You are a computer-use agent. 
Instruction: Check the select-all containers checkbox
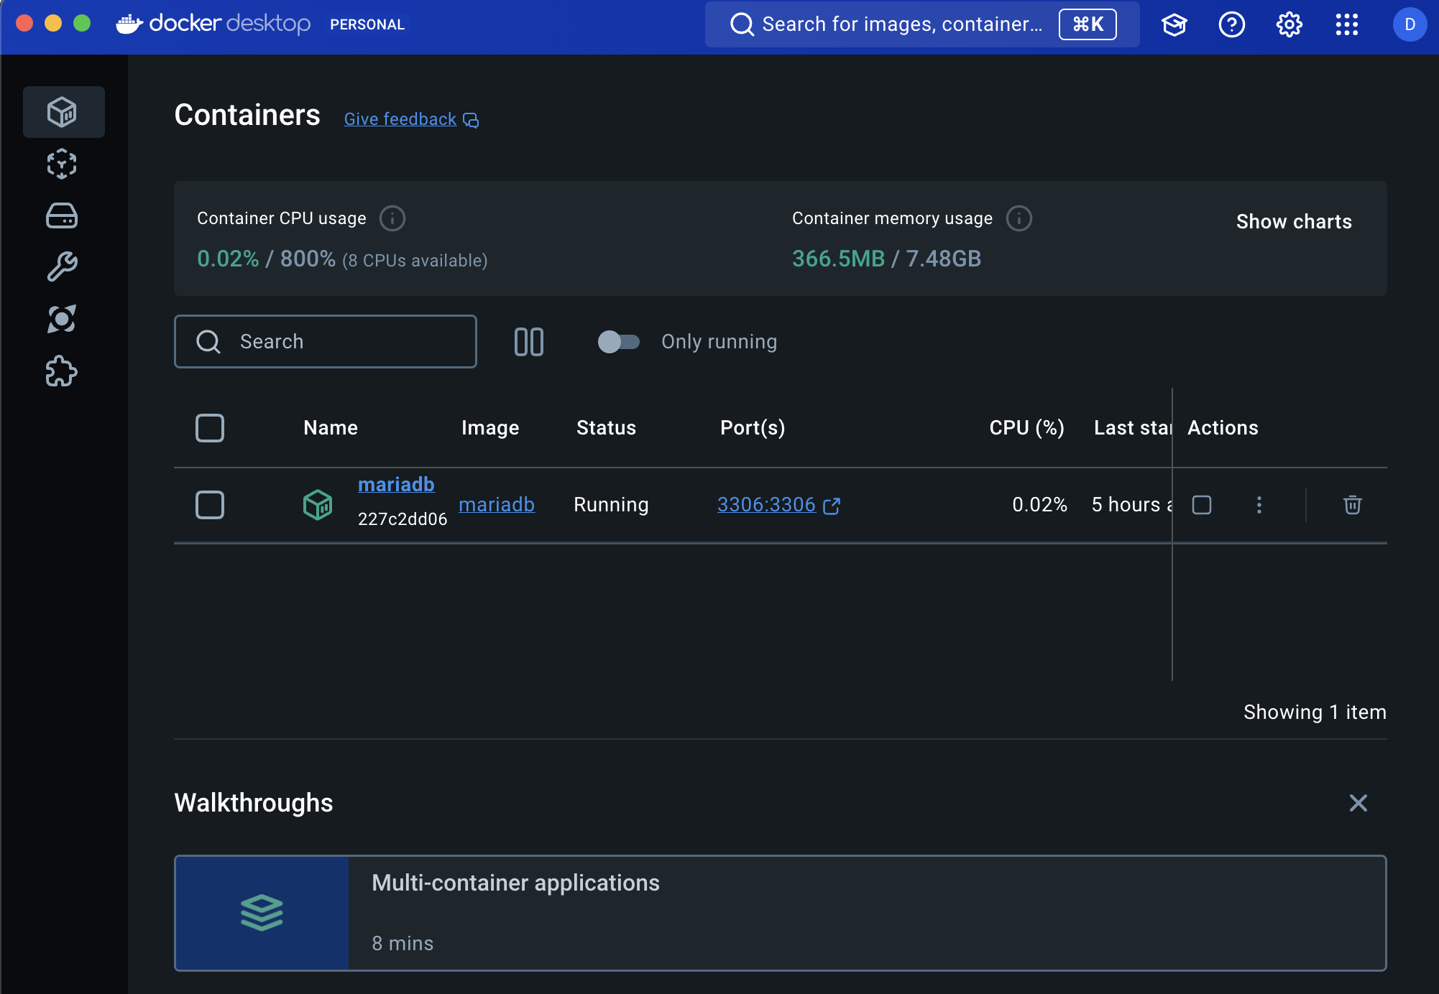210,428
